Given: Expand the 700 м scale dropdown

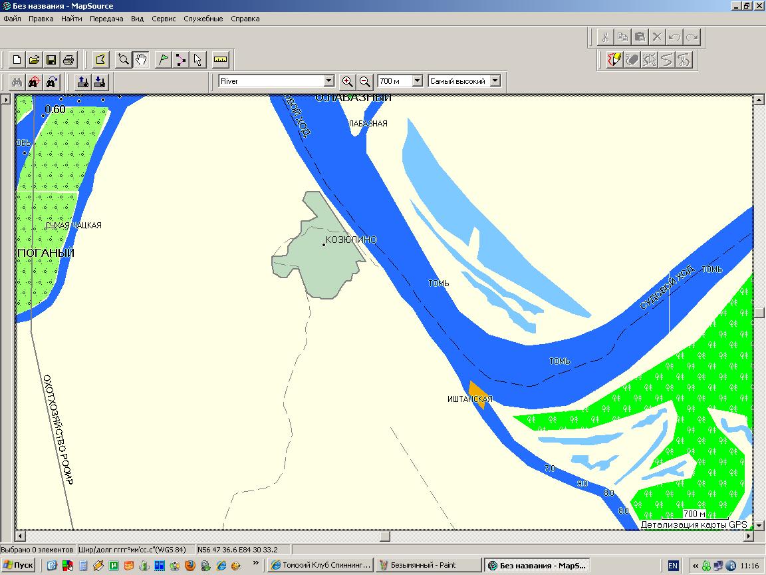Looking at the screenshot, I should tap(418, 81).
